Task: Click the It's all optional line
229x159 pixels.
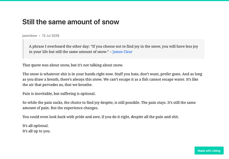Action: [35, 126]
